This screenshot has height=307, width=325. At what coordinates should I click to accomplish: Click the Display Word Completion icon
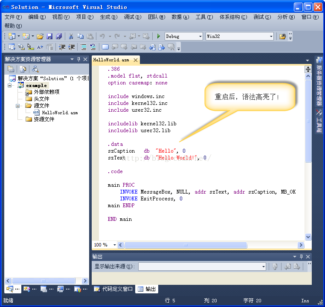40,47
